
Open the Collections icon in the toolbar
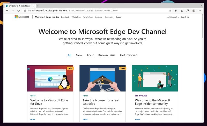point(182,11)
